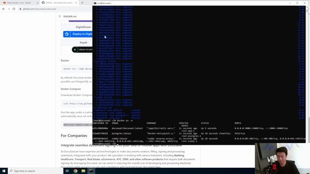Reload the GitHub page
Screen dimensions: 310x174
coord(14,9)
